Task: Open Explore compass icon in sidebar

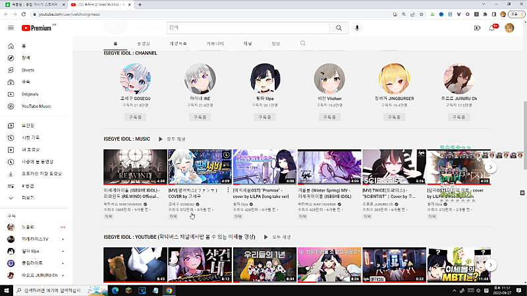Action: [x=11, y=58]
